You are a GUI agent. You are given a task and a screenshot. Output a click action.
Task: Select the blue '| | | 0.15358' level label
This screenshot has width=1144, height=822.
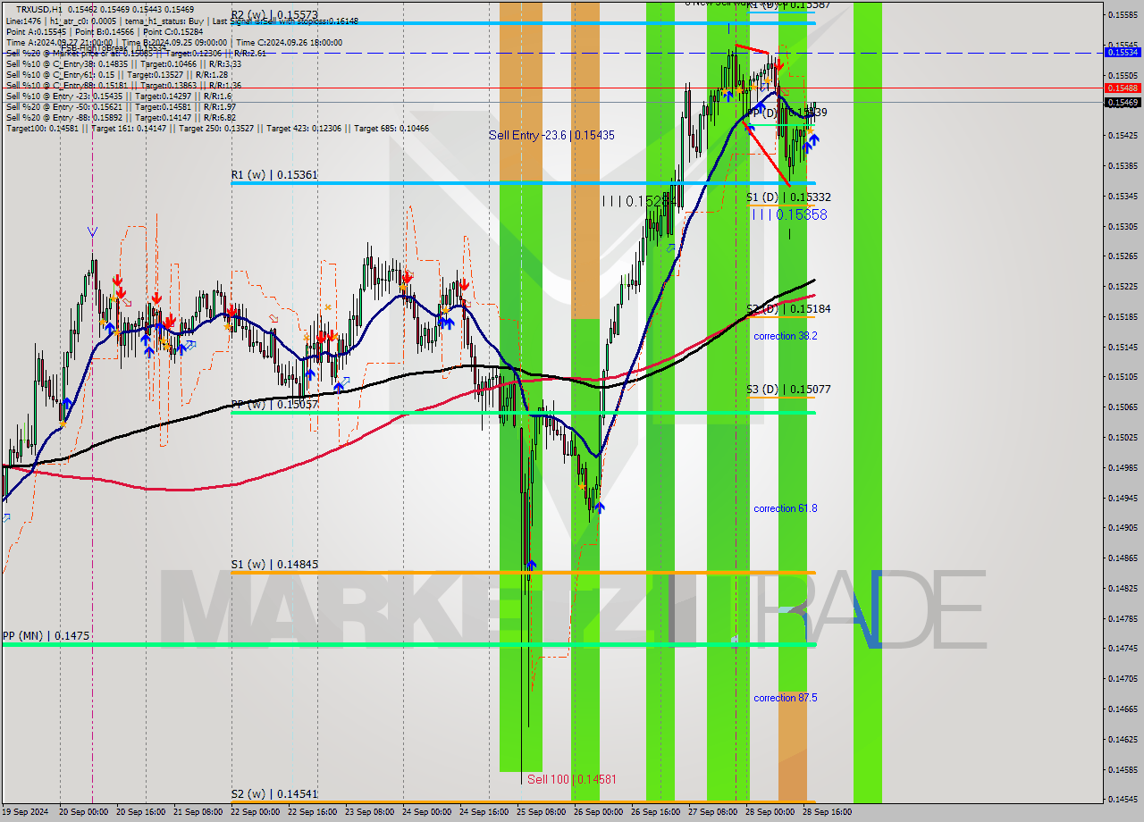click(x=789, y=214)
